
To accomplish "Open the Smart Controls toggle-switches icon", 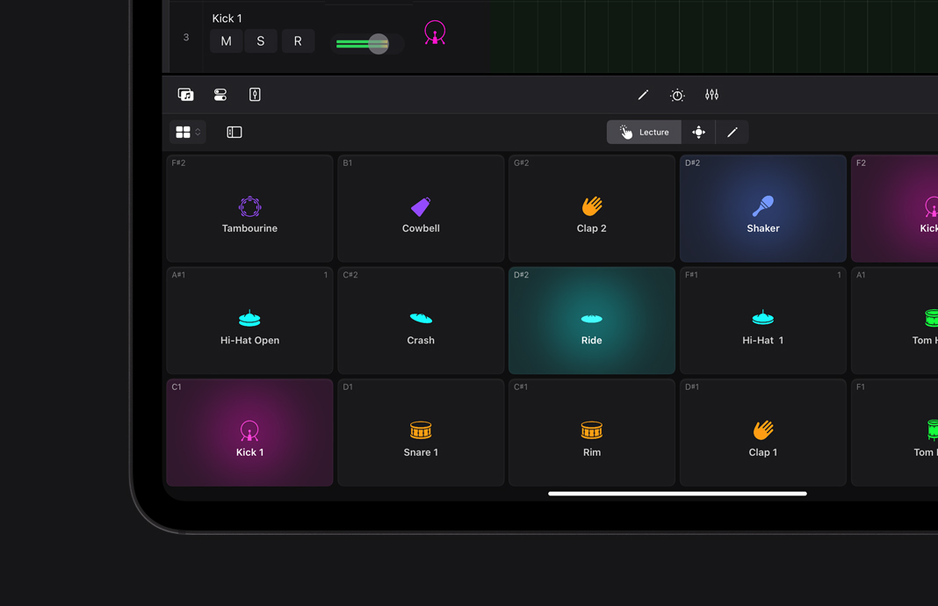I will pos(220,94).
